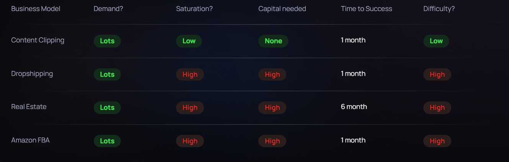Click the Real Estate row label
Image resolution: width=509 pixels, height=162 pixels.
29,107
